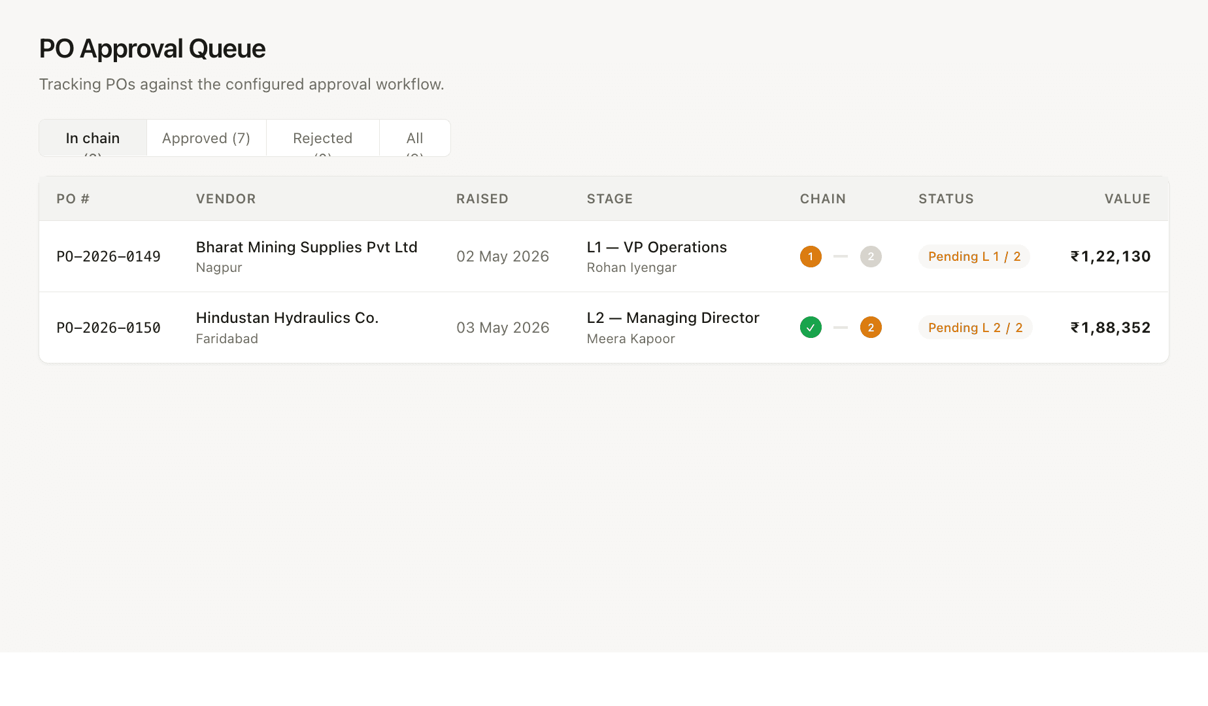The height and width of the screenshot is (706, 1208).
Task: Open the Approved (7) tab
Action: coord(207,138)
